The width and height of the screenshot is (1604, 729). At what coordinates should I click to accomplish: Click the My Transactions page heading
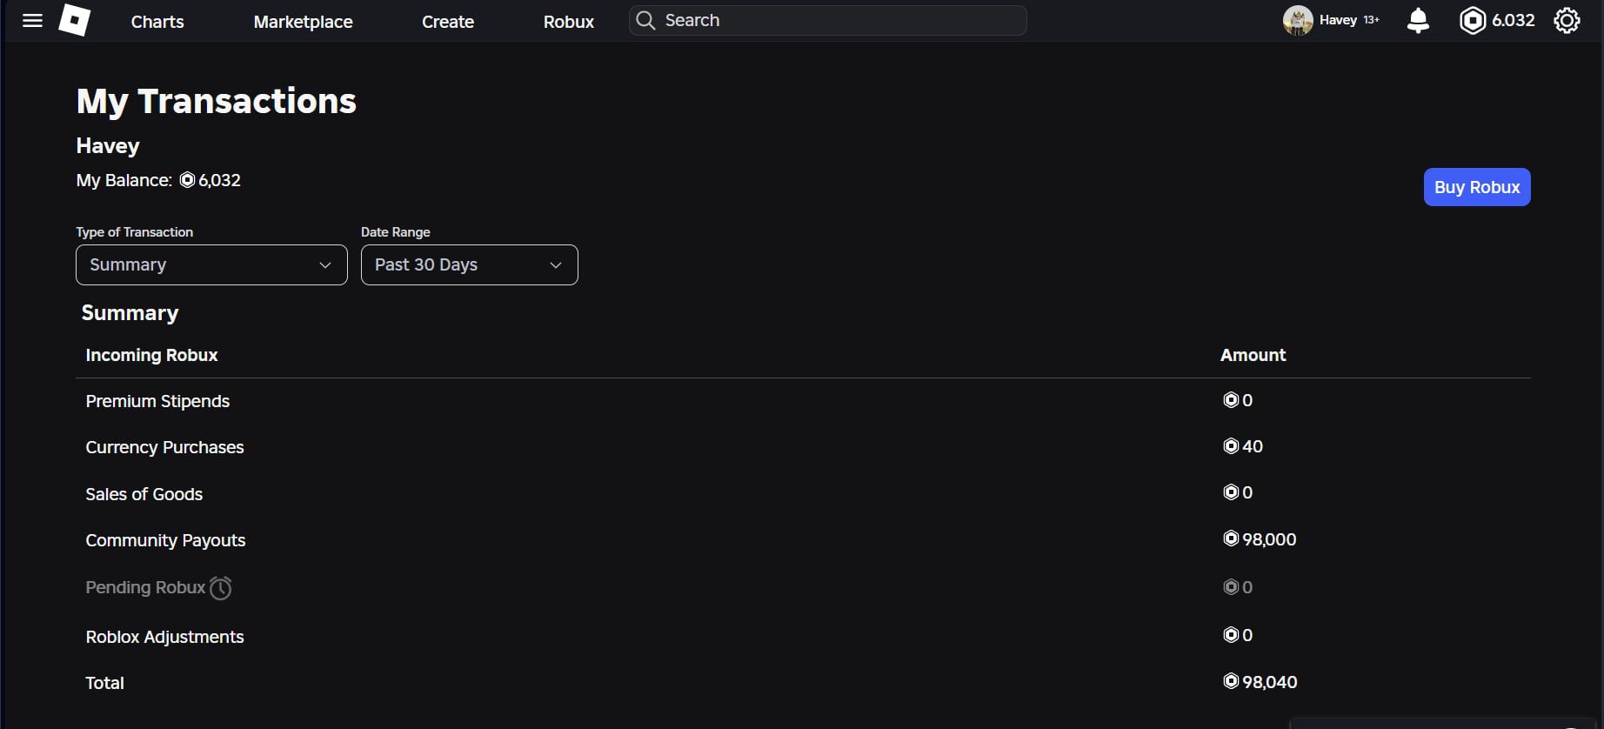217,102
